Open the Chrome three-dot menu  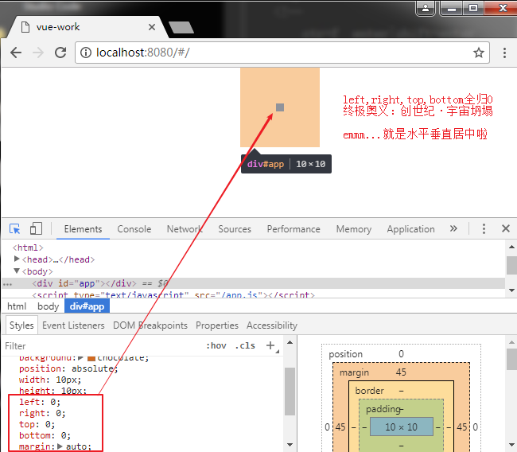coord(504,53)
